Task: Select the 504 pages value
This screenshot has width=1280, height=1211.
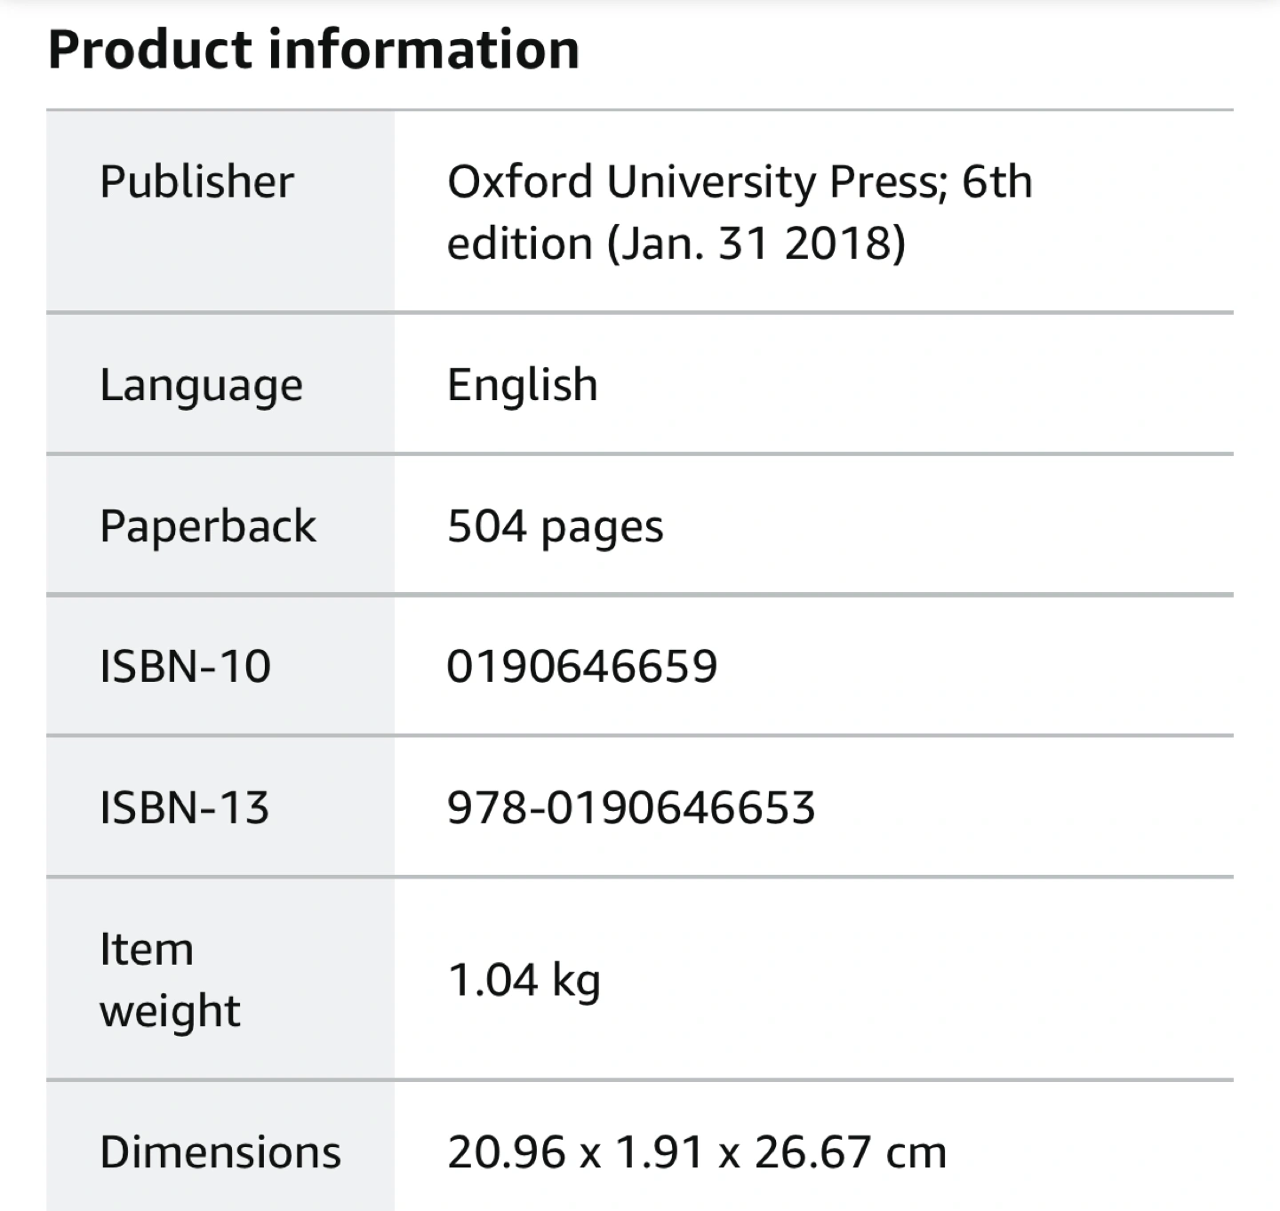Action: click(555, 525)
